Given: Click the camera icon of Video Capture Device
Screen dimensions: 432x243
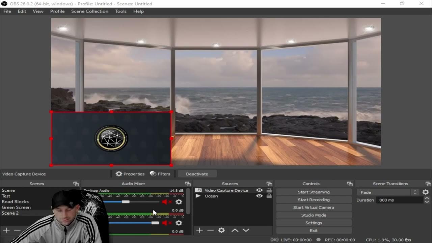Looking at the screenshot, I should coord(198,190).
